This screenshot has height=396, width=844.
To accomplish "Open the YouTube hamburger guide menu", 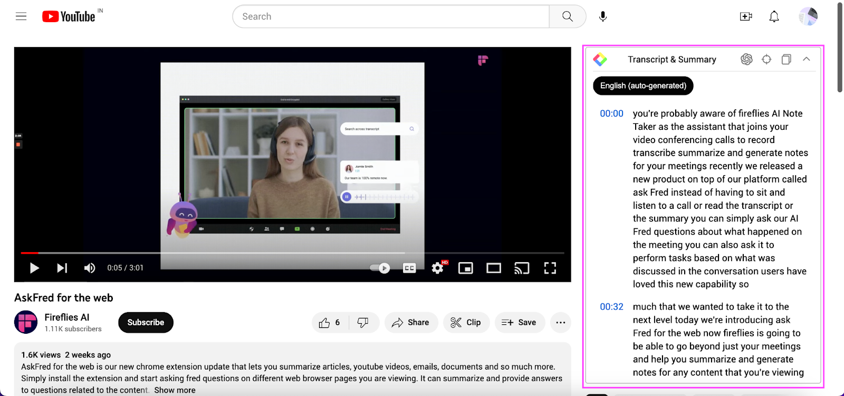I will 21,16.
